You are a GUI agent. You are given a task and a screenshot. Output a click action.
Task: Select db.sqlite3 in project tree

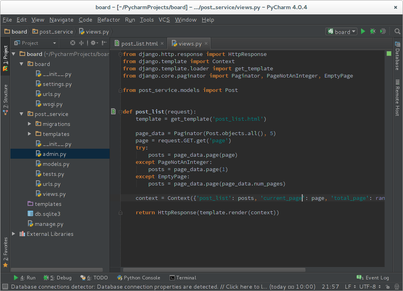coord(44,214)
